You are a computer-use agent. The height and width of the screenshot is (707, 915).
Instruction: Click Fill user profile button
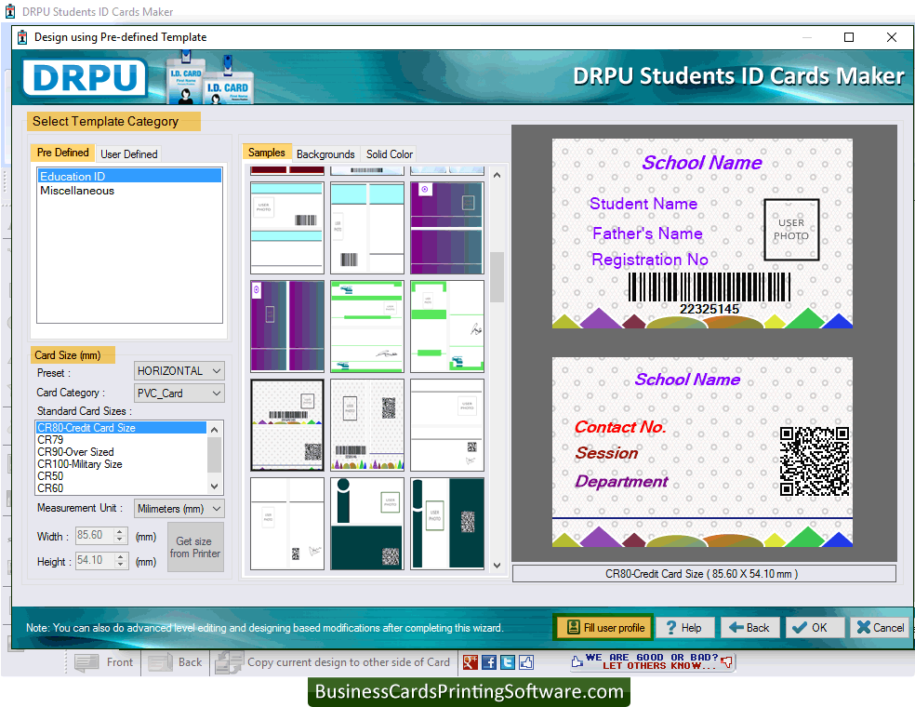[x=603, y=628]
